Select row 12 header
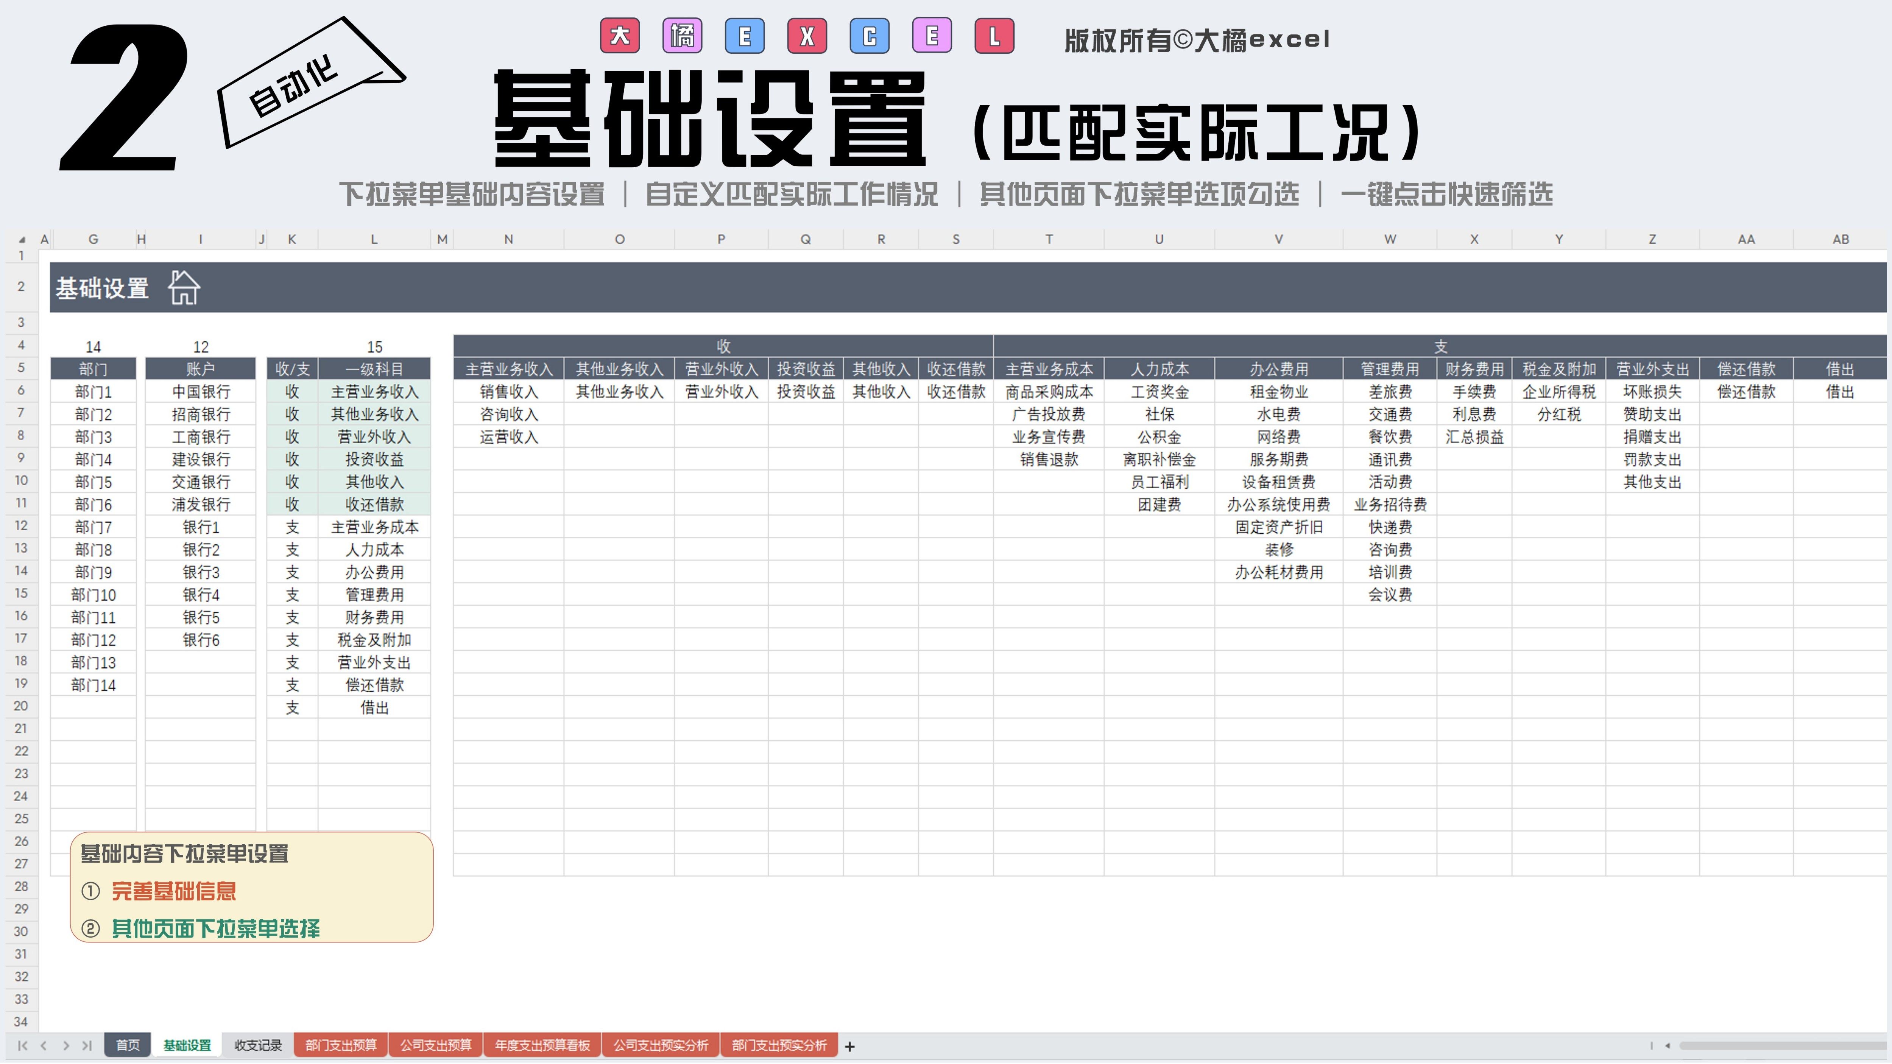 pyautogui.click(x=21, y=526)
